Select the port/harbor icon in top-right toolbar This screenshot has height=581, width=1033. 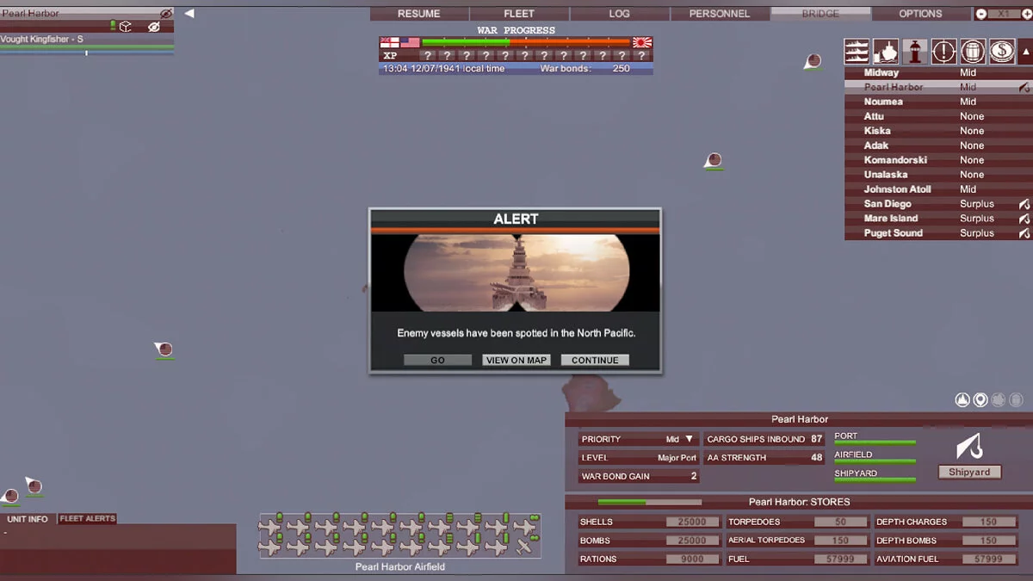point(885,52)
